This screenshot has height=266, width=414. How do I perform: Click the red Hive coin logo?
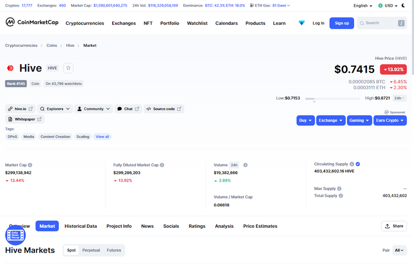[10, 68]
